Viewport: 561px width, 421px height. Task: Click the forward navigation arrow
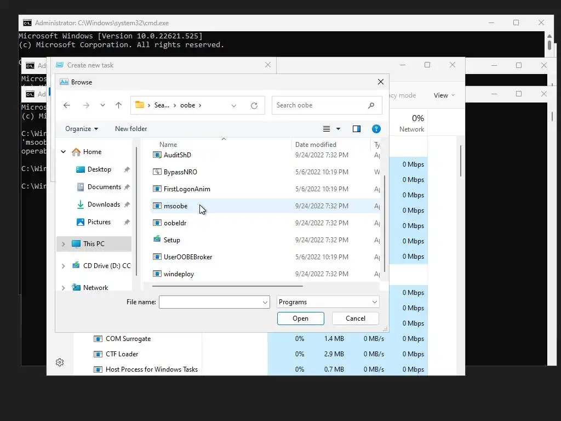(86, 105)
